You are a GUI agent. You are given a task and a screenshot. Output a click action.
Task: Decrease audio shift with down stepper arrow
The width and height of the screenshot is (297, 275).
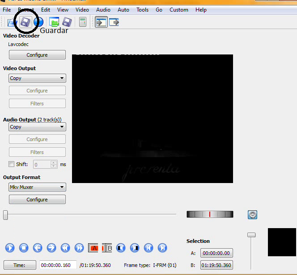click(54, 166)
